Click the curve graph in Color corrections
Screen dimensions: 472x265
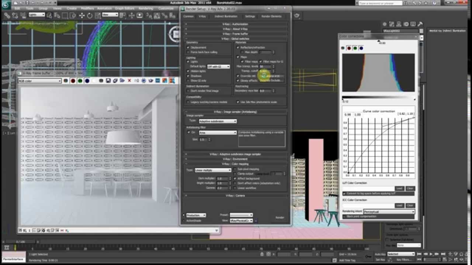381,145
